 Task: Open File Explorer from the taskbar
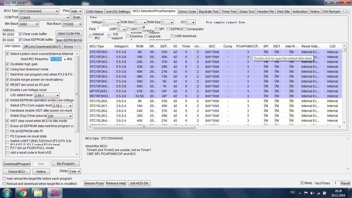pos(38,193)
